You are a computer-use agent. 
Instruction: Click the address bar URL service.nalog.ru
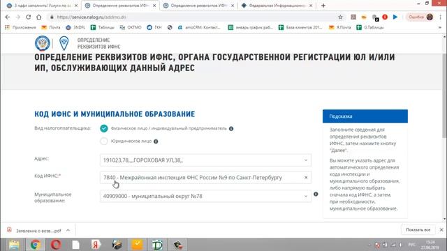point(91,17)
